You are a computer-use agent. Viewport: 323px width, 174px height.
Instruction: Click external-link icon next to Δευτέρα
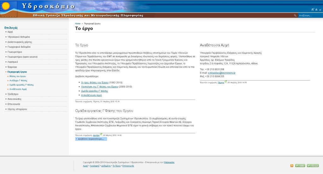tap(101, 134)
